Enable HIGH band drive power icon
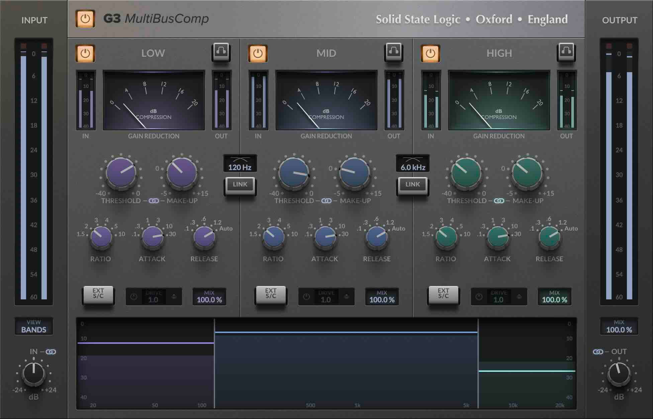The height and width of the screenshot is (419, 653). point(479,297)
